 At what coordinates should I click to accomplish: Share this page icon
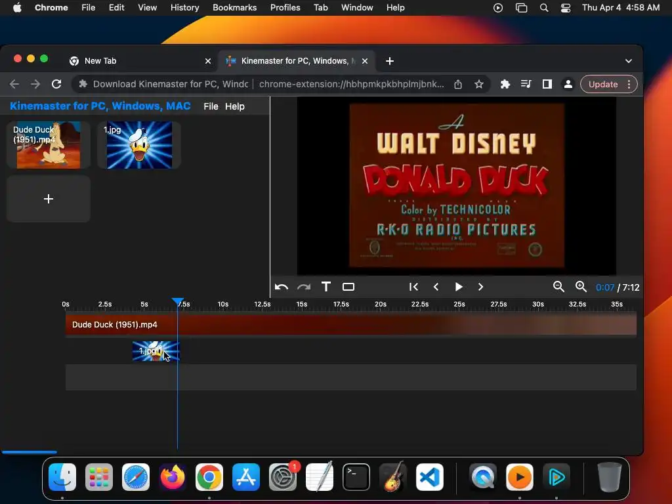pyautogui.click(x=457, y=84)
